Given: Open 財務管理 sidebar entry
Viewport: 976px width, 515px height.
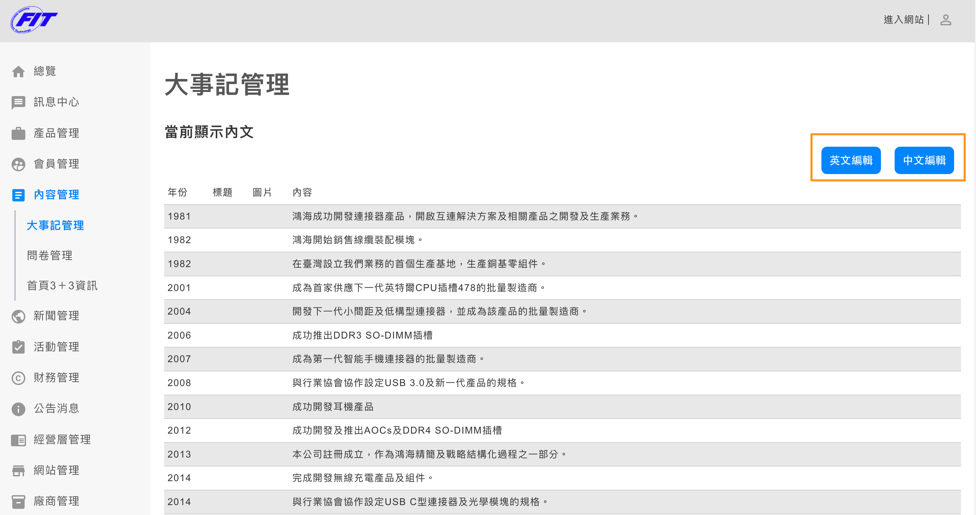Looking at the screenshot, I should 56,378.
